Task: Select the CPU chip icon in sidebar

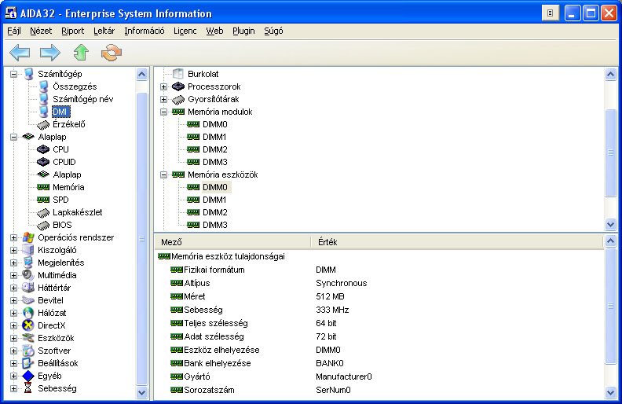Action: coord(44,149)
